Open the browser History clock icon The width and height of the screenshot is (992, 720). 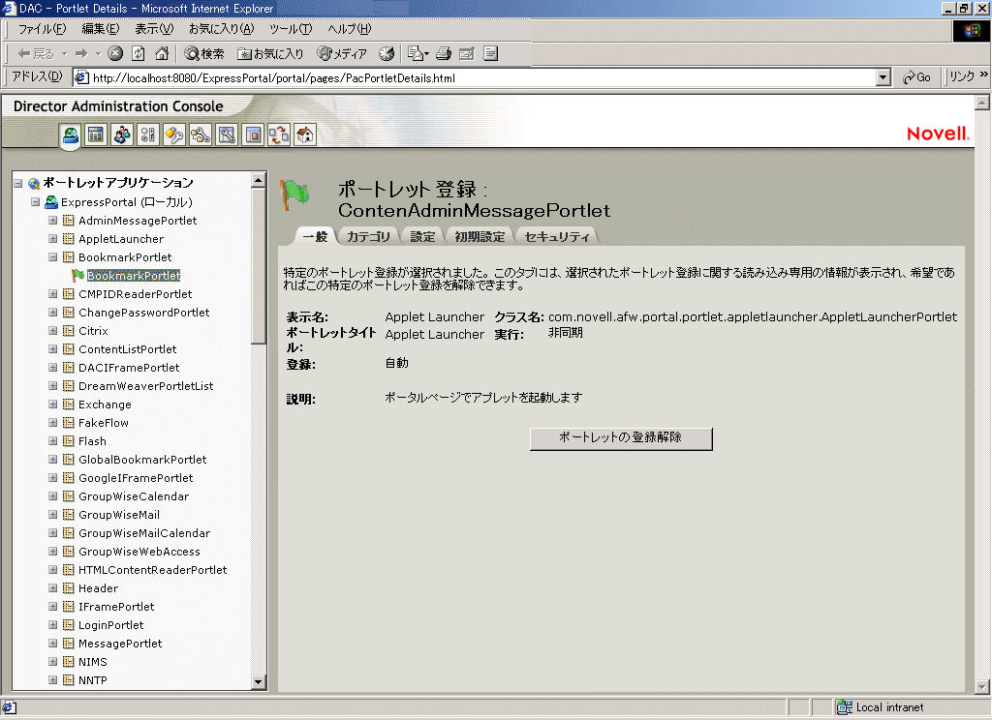[x=387, y=54]
